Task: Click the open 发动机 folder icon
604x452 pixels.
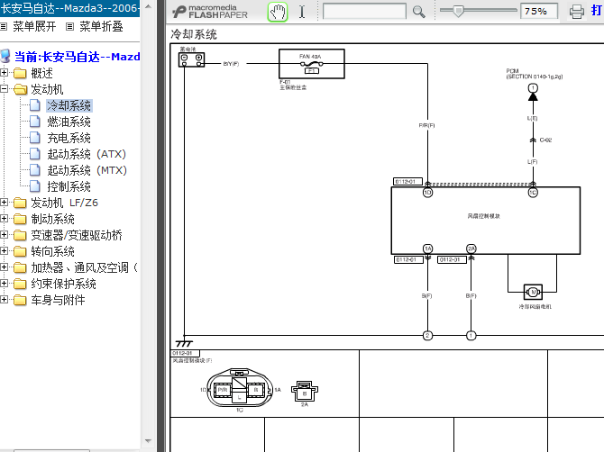Action: click(20, 89)
